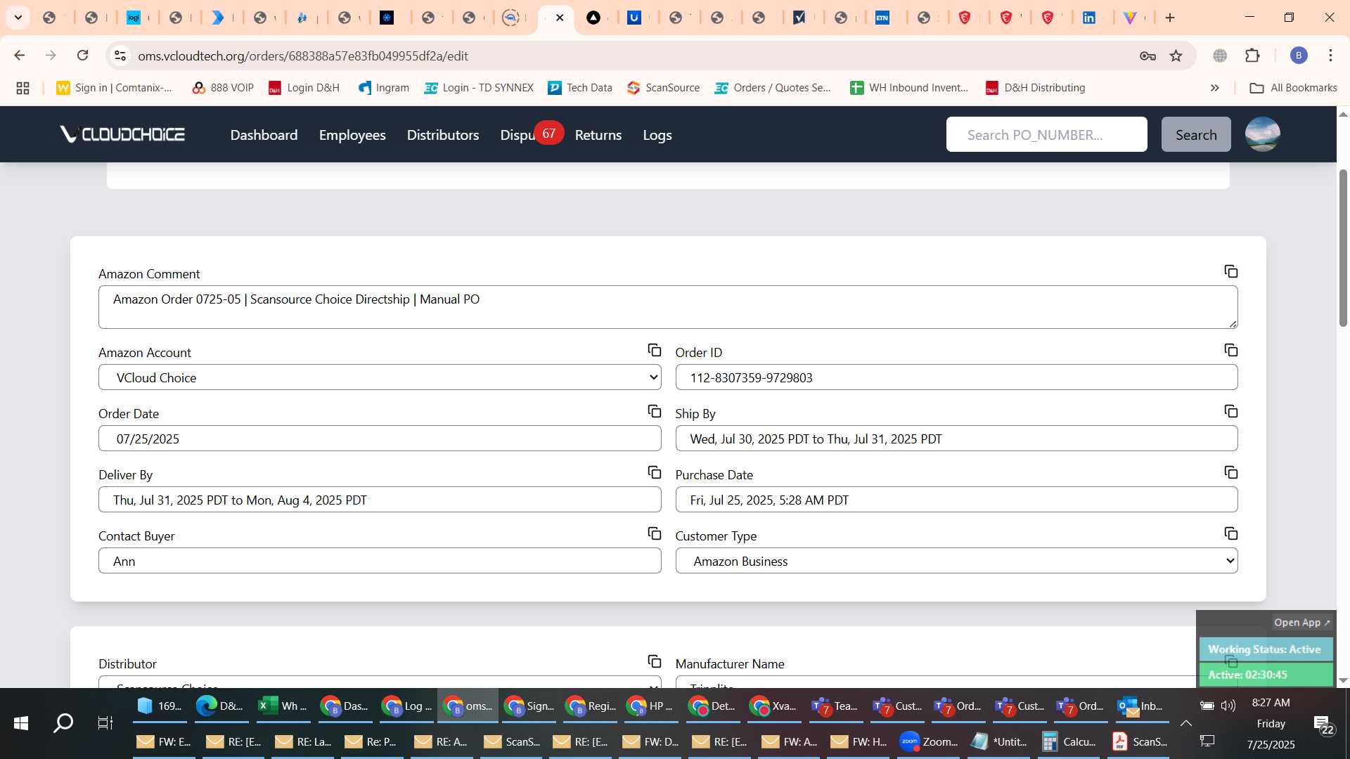Viewport: 1350px width, 759px height.
Task: Copy the Order ID value
Action: tap(1230, 350)
